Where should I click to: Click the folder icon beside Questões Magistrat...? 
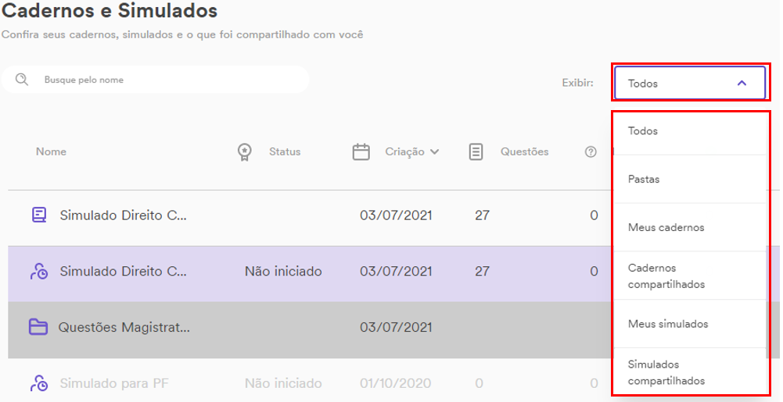click(38, 327)
